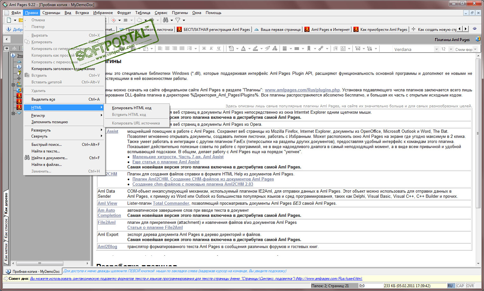The image size is (484, 291).
Task: Open dropdown arrow next to filter funnel
Action: click(184, 20)
